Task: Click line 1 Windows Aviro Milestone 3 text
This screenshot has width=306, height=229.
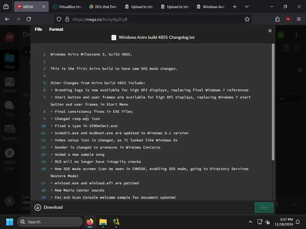Action: coord(91,54)
